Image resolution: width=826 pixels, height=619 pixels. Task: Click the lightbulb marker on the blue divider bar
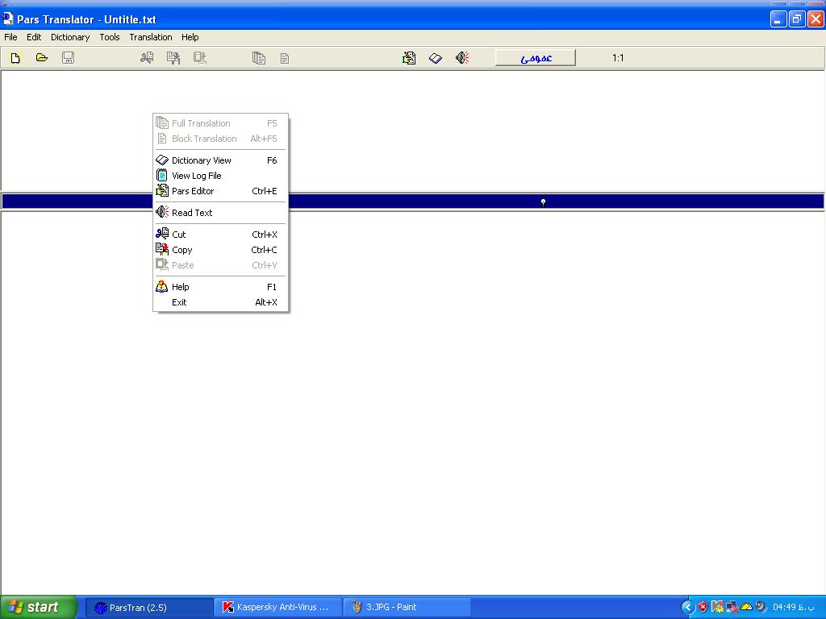click(x=543, y=201)
